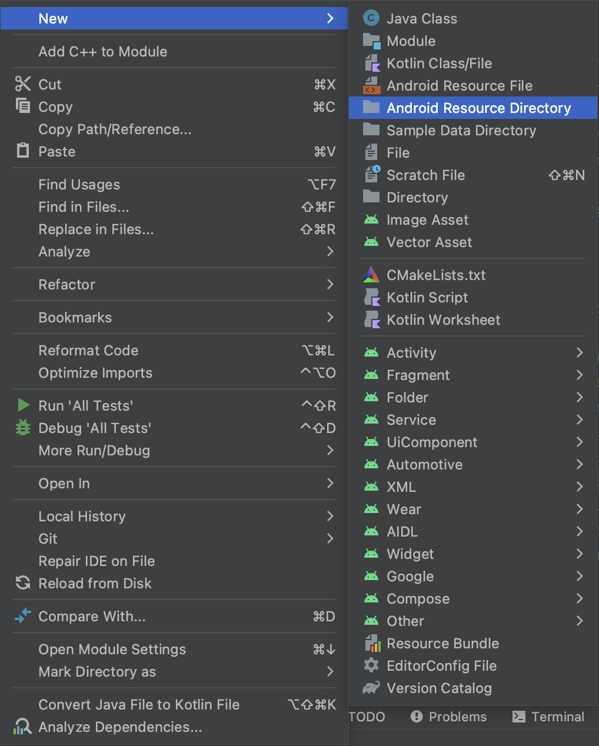Open the TODO tool window tab
599x746 pixels.
point(367,717)
